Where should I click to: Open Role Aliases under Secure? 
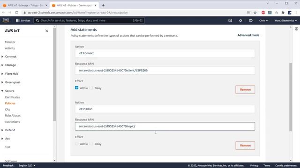[x=13, y=116]
